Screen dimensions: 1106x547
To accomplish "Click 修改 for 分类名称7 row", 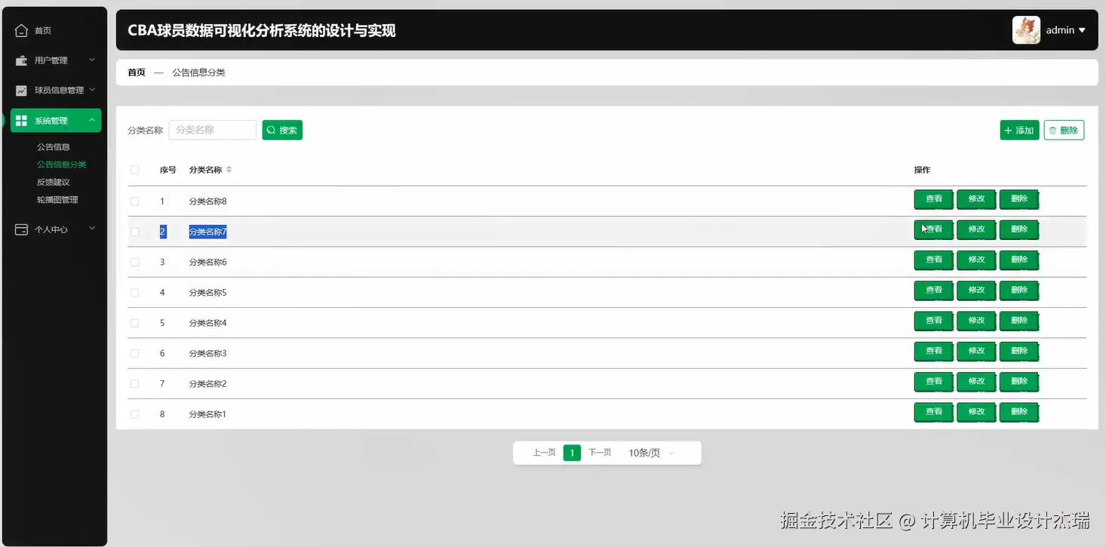I will [x=977, y=229].
